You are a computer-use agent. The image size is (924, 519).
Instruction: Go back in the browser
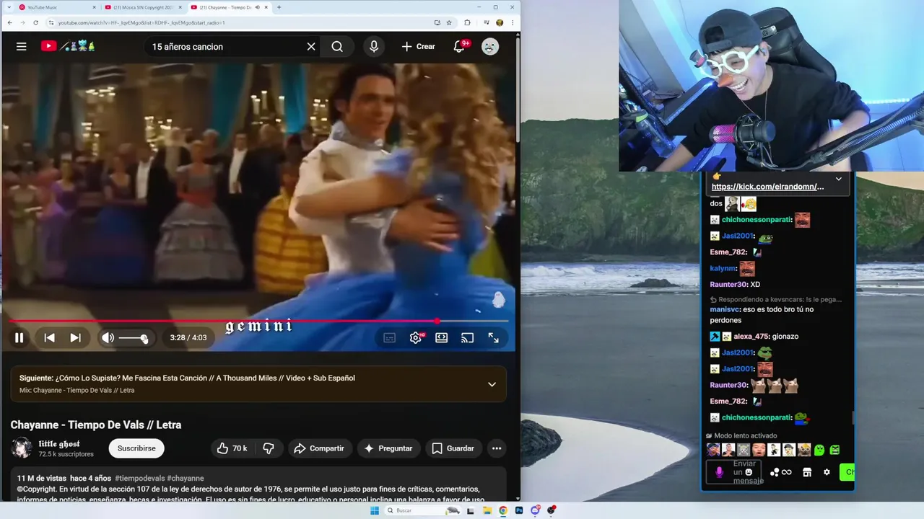10,22
